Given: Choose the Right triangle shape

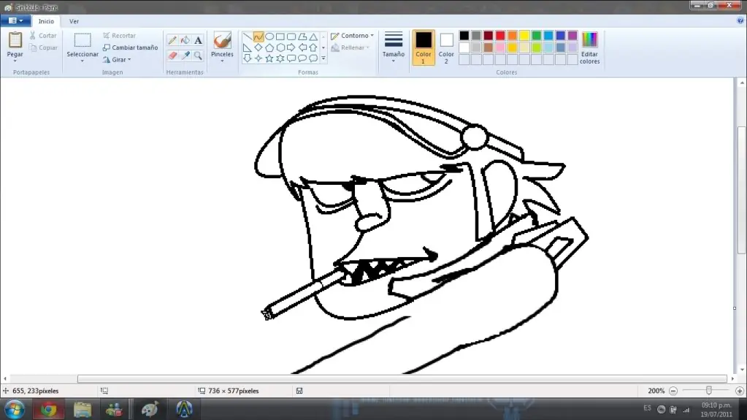Looking at the screenshot, I should coord(248,47).
